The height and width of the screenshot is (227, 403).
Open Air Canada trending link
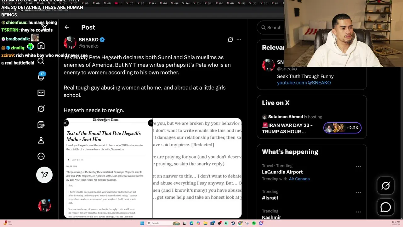(299, 179)
